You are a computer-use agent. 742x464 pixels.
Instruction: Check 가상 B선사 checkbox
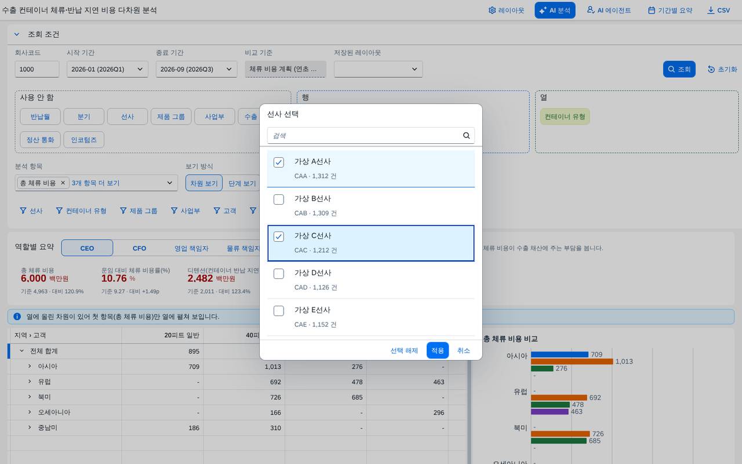(x=279, y=200)
